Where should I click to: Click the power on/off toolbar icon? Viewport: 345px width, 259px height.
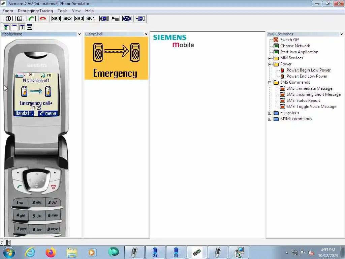click(8, 19)
